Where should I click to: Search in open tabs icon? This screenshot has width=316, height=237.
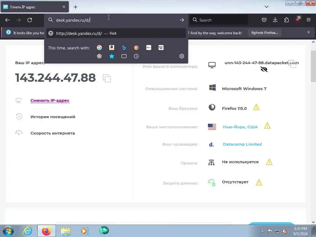click(x=124, y=56)
